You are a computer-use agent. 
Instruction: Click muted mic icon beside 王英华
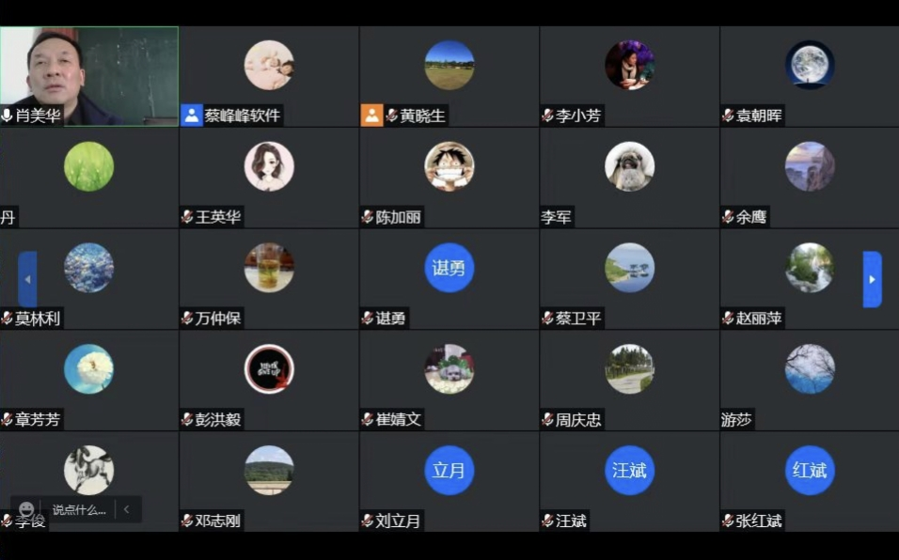(x=187, y=217)
